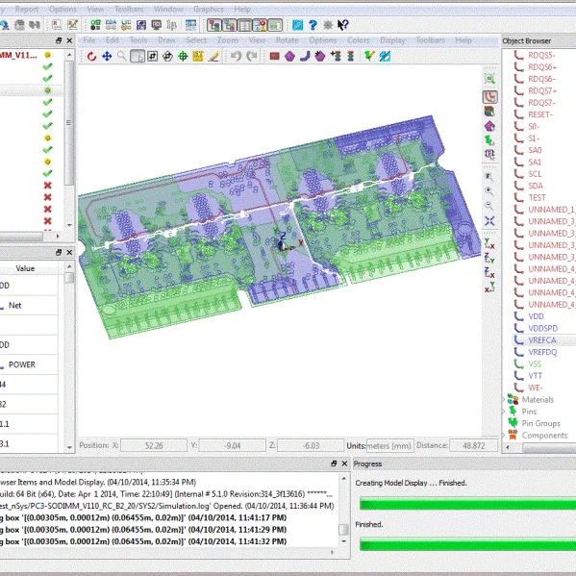Set view to the top YX axis orientation
Screen dimensions: 576x576
[489, 243]
